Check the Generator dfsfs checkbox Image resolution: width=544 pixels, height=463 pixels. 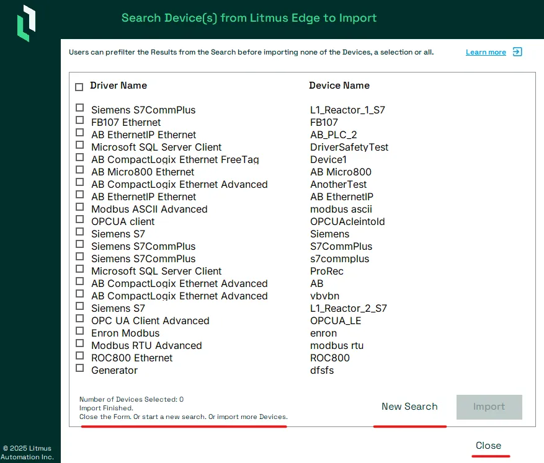(80, 368)
